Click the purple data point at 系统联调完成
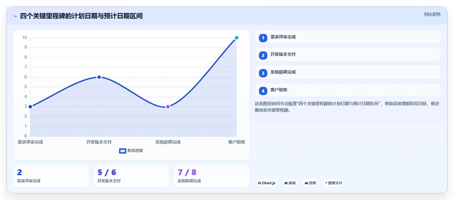 tap(168, 107)
